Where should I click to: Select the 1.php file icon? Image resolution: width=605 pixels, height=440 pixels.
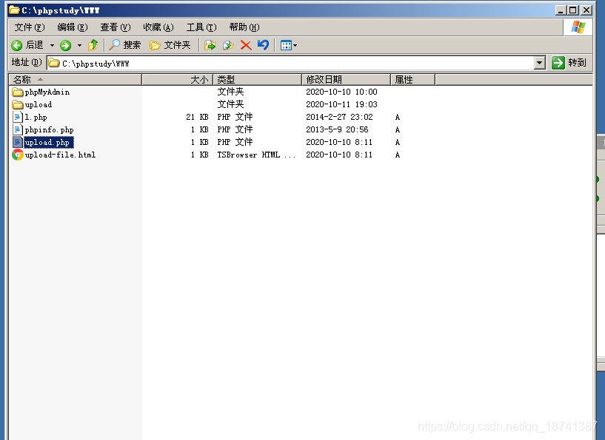[x=17, y=117]
